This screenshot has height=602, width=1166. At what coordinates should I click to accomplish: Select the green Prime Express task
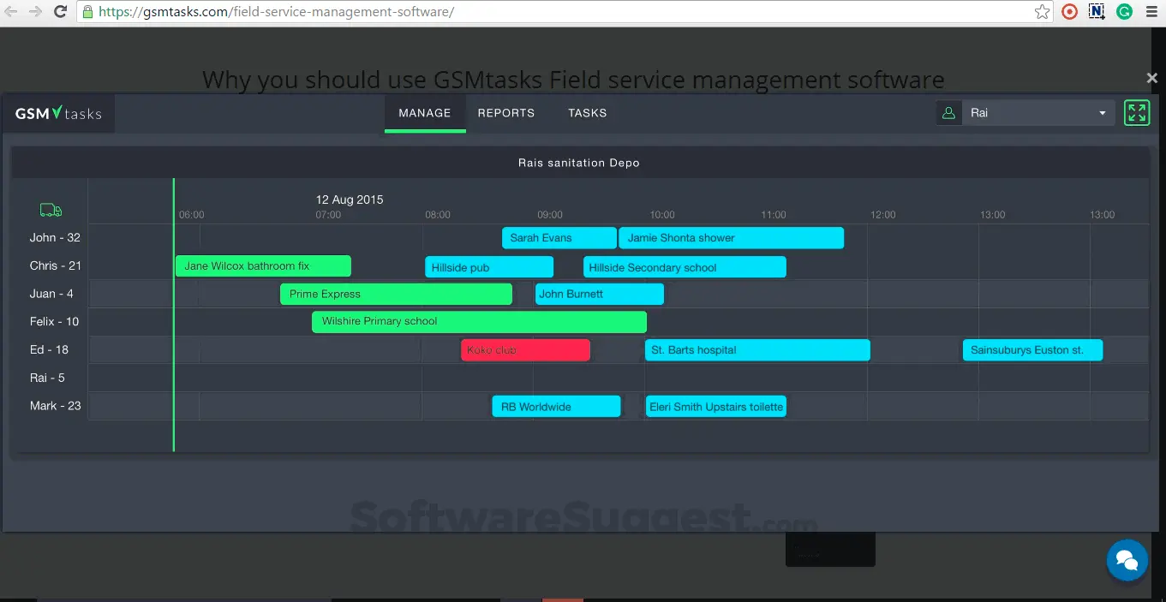pyautogui.click(x=396, y=294)
